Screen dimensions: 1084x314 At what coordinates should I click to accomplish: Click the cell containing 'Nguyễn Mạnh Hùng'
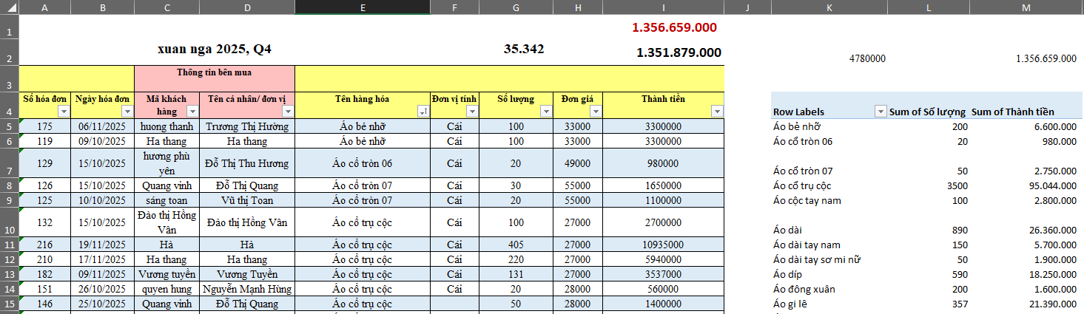(246, 289)
